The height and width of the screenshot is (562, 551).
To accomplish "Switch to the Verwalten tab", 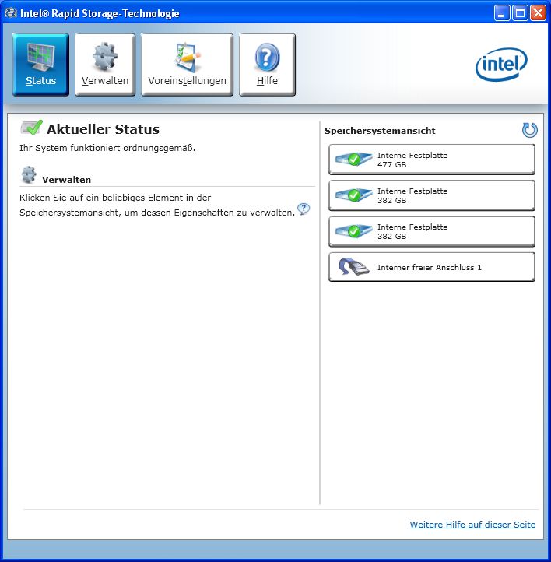I will click(104, 65).
